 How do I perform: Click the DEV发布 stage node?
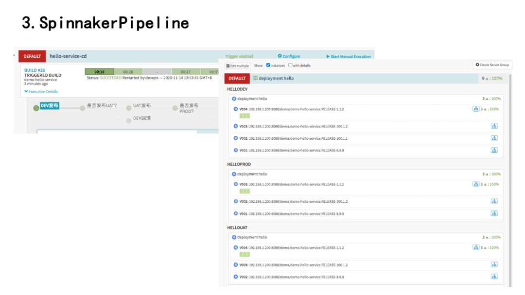click(x=36, y=108)
